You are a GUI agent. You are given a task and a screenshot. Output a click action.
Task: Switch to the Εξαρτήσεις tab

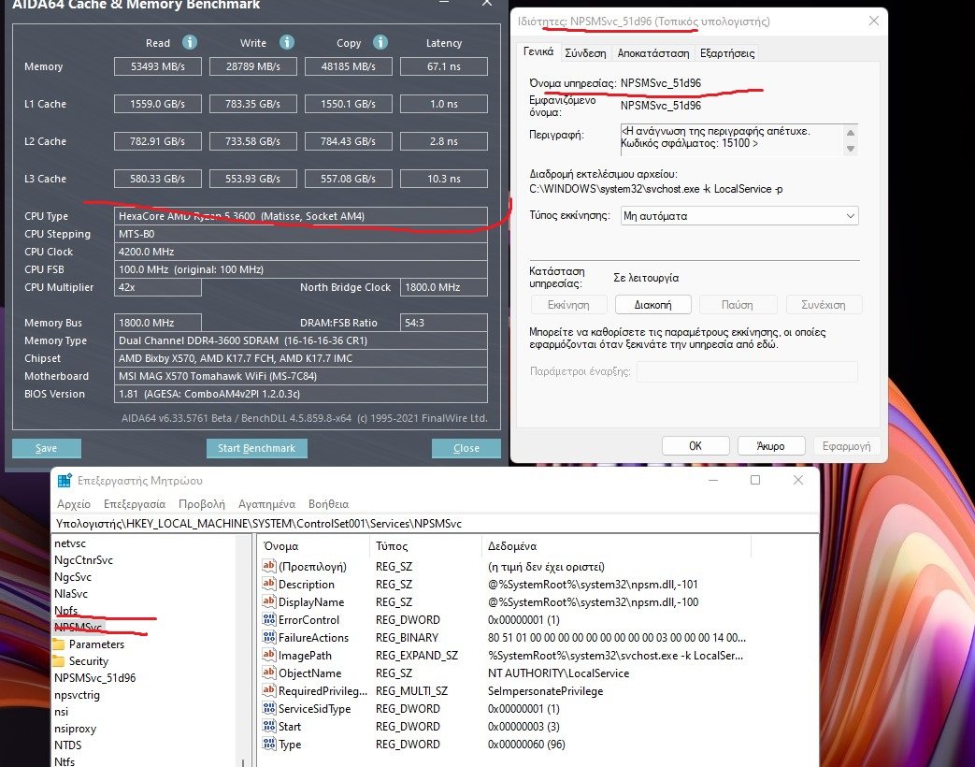pyautogui.click(x=727, y=53)
